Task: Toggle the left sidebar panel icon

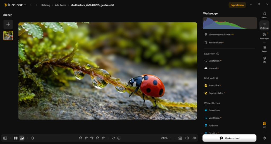Action: point(5,138)
